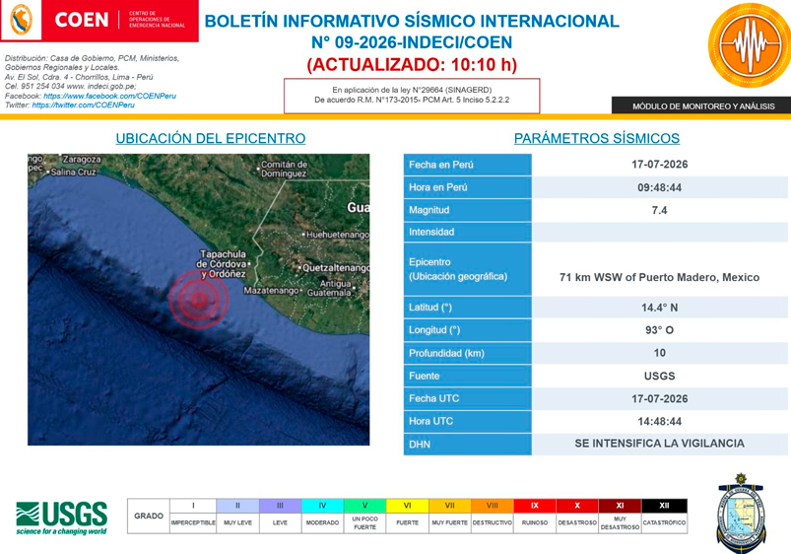Select grade VI Fuerte swatch
Image resolution: width=791 pixels, height=554 pixels.
407,506
